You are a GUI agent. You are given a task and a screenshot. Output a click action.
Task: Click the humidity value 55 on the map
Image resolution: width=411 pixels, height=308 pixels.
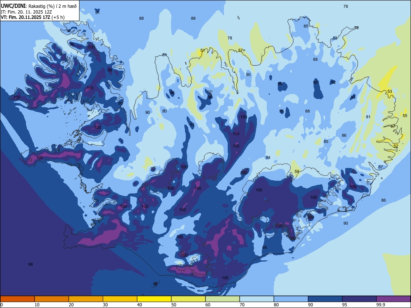point(405,115)
